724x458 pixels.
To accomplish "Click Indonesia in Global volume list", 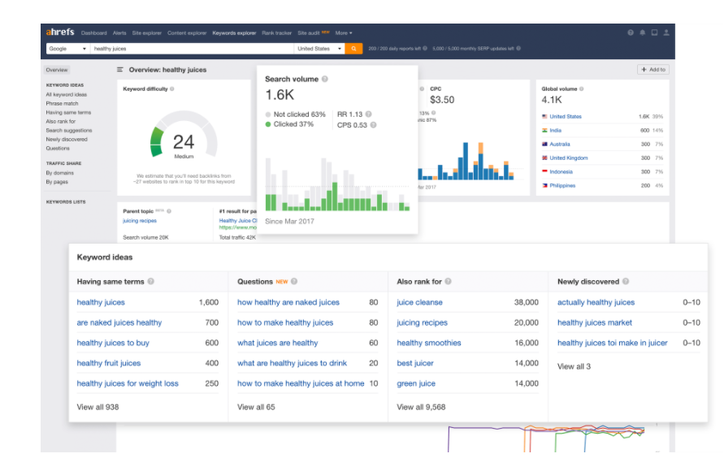I will pyautogui.click(x=561, y=172).
